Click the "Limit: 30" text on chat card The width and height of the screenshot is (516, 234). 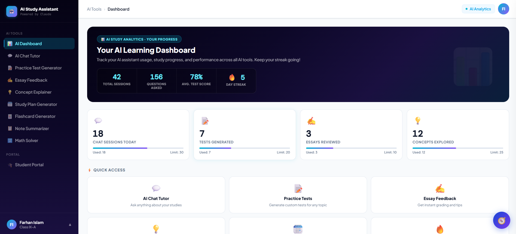pos(177,152)
